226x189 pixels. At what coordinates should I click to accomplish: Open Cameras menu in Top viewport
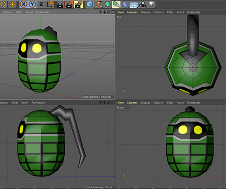pyautogui.click(x=132, y=12)
